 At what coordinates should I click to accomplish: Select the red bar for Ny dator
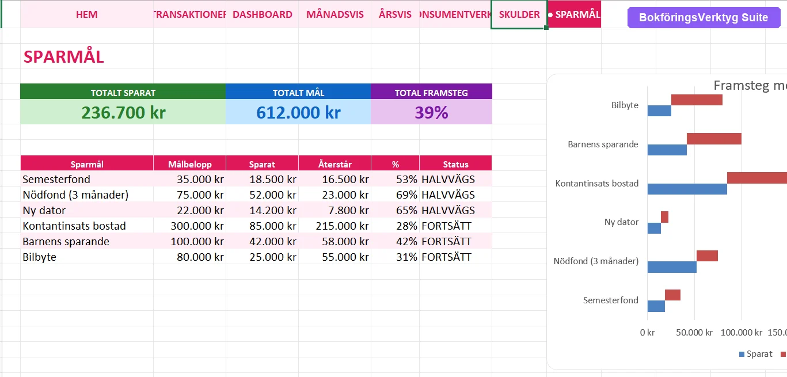click(x=664, y=217)
